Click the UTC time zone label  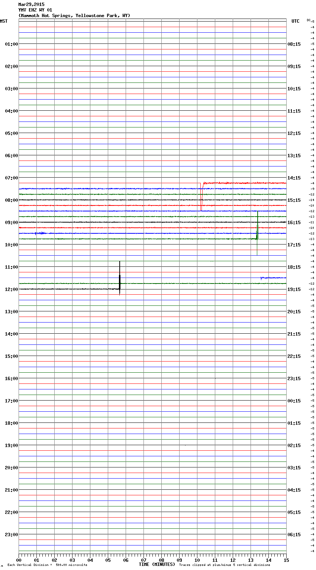(296, 21)
